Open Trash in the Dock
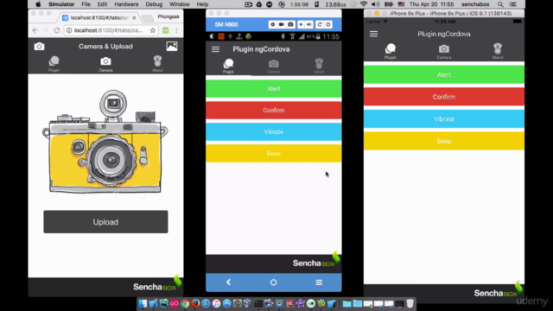The width and height of the screenshot is (553, 311). (x=410, y=303)
